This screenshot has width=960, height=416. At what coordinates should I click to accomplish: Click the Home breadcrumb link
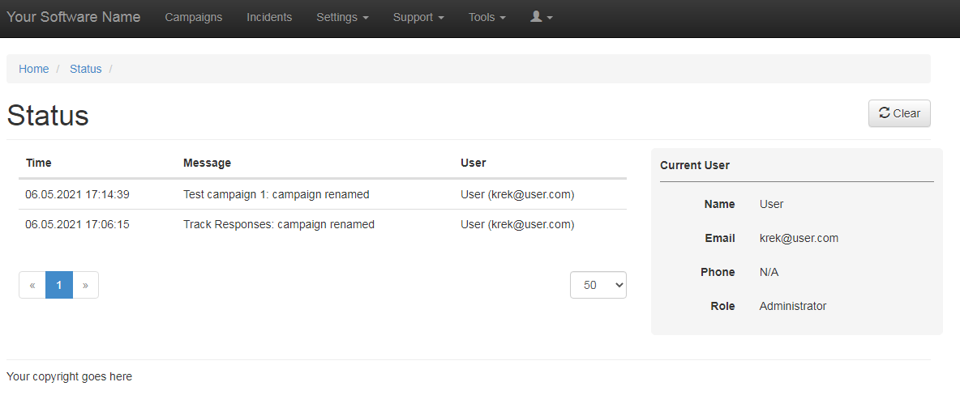(34, 69)
